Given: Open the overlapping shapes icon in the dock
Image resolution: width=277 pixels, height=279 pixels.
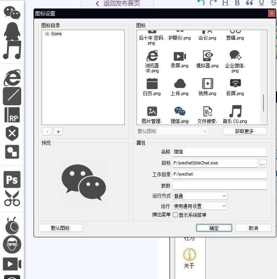Looking at the screenshot, I should point(12,152).
